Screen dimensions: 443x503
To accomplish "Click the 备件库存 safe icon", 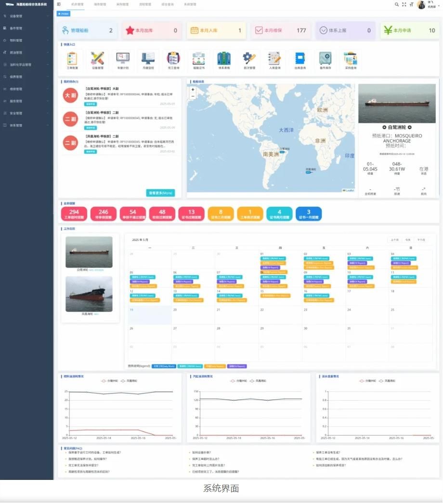I will 326,59.
